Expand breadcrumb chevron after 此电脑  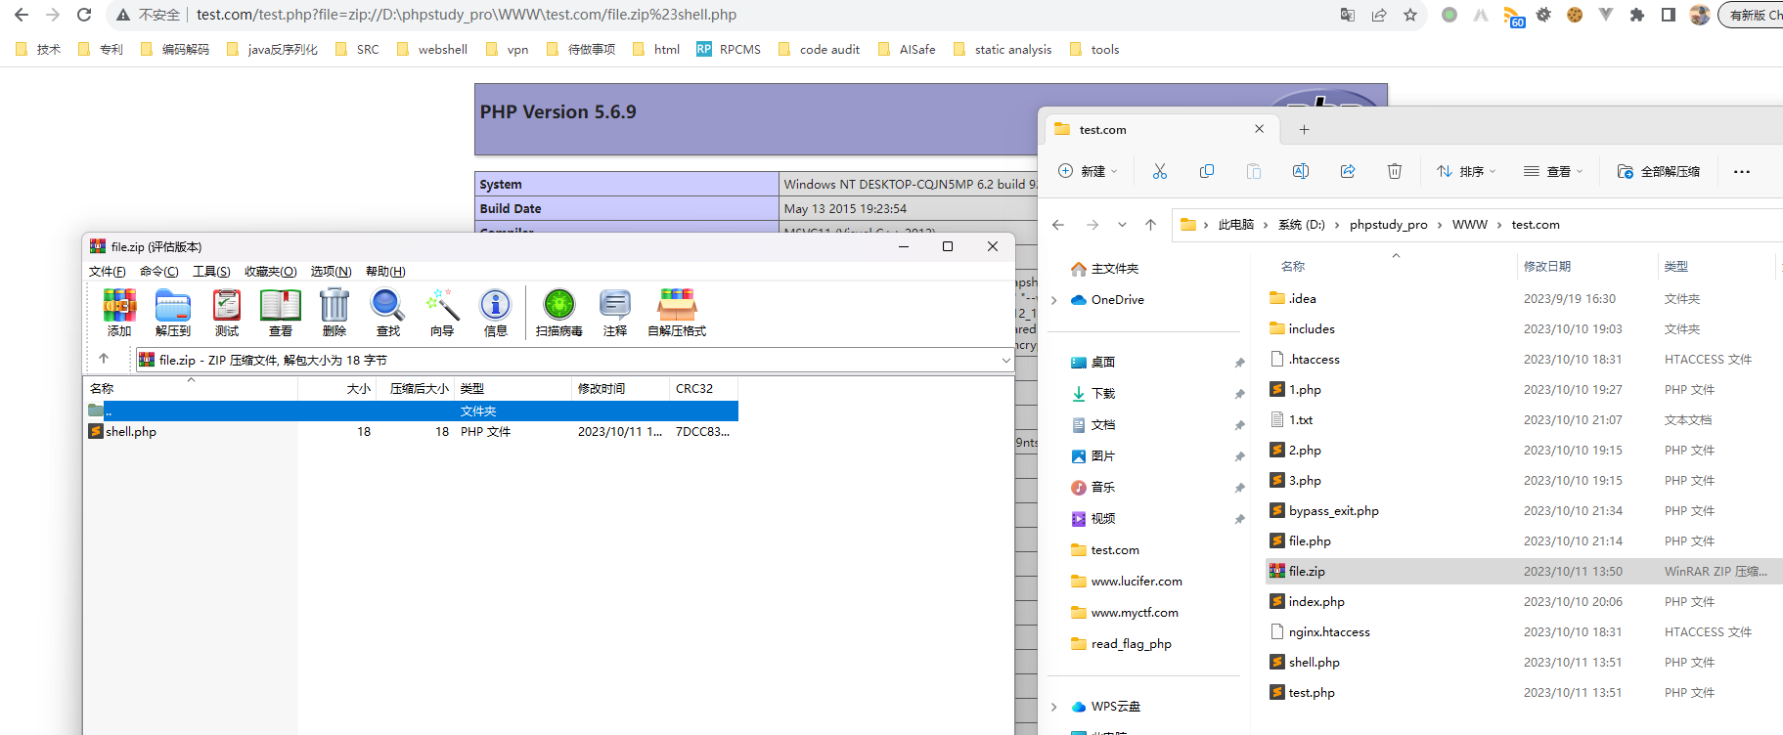[1266, 225]
